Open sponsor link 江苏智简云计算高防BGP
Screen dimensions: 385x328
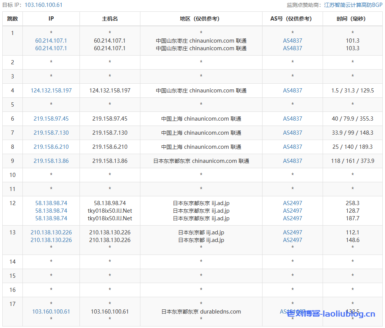click(x=352, y=5)
